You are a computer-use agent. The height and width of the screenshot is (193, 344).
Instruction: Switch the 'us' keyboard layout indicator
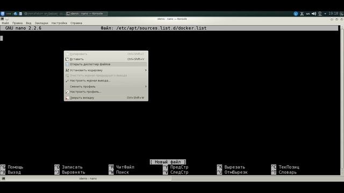[308, 14]
